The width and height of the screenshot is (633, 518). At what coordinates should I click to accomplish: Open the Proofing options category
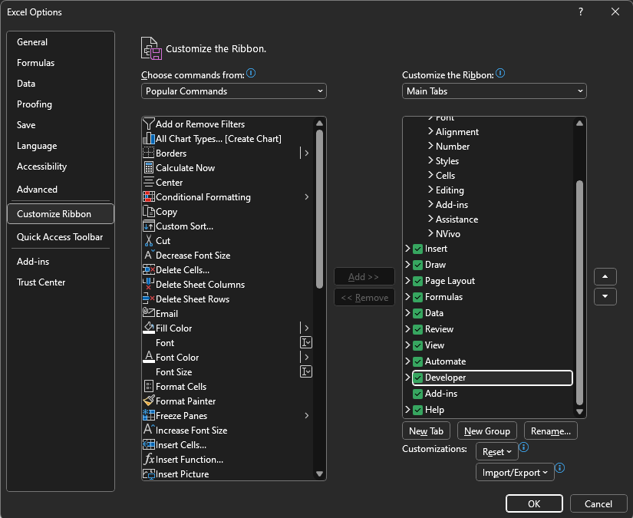click(61, 104)
